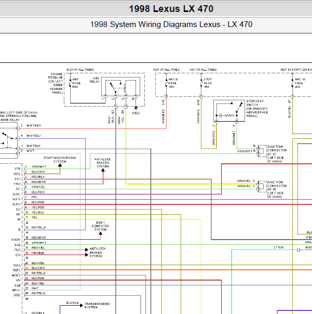Select the WHT/RED label at main relay pin 2

[34, 126]
